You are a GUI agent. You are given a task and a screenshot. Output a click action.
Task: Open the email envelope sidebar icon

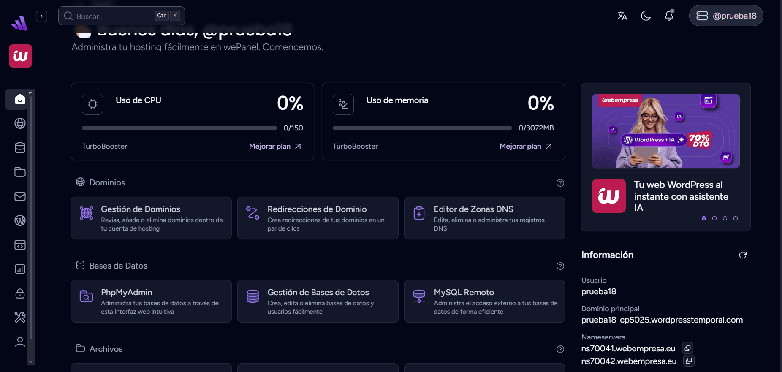[x=20, y=196]
